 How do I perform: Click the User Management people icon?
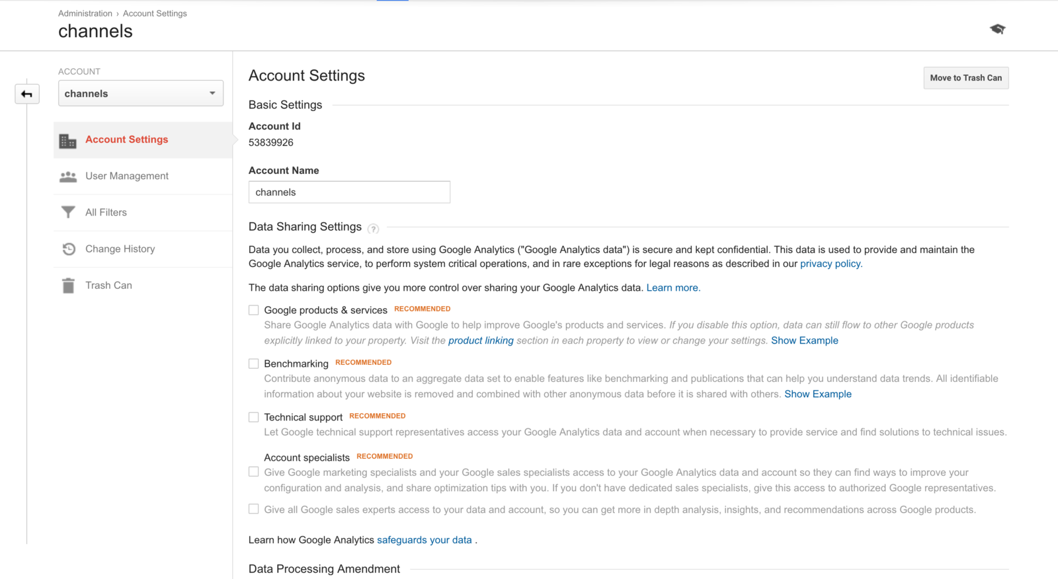pyautogui.click(x=67, y=176)
